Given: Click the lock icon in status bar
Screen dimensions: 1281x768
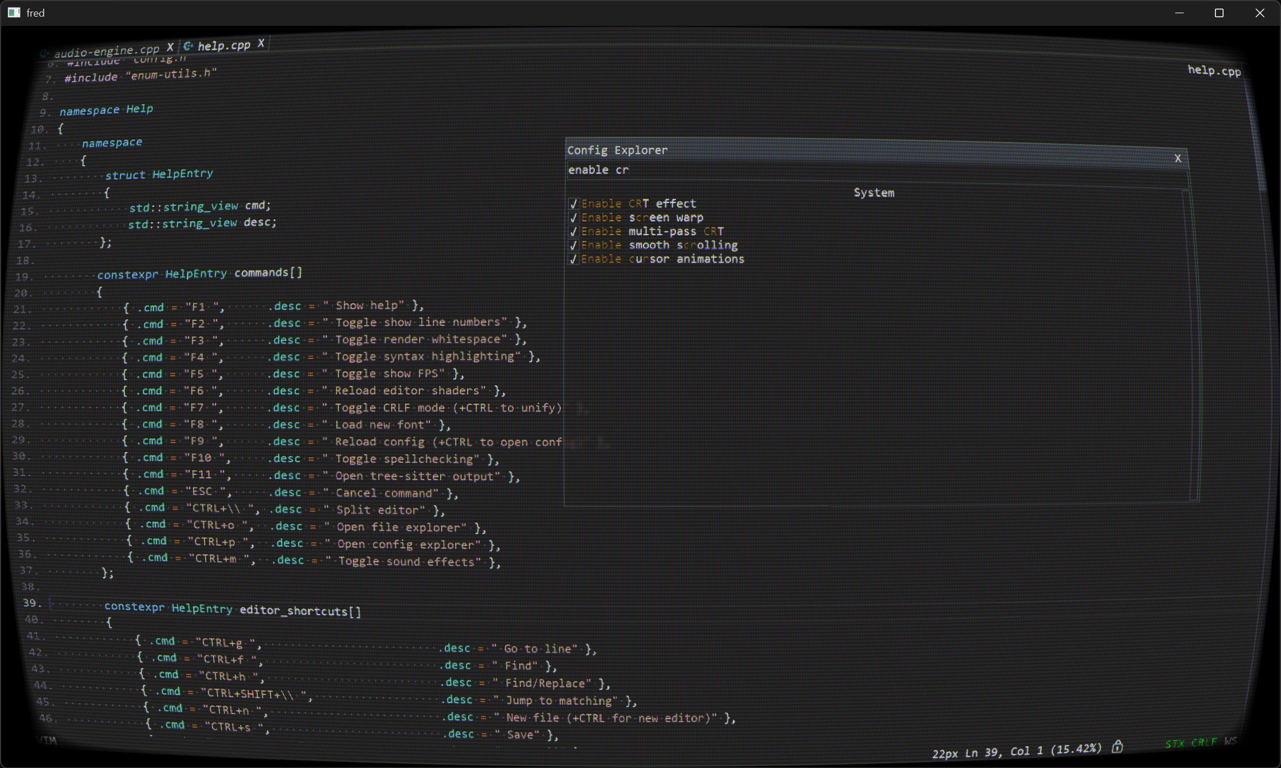Looking at the screenshot, I should [1117, 747].
